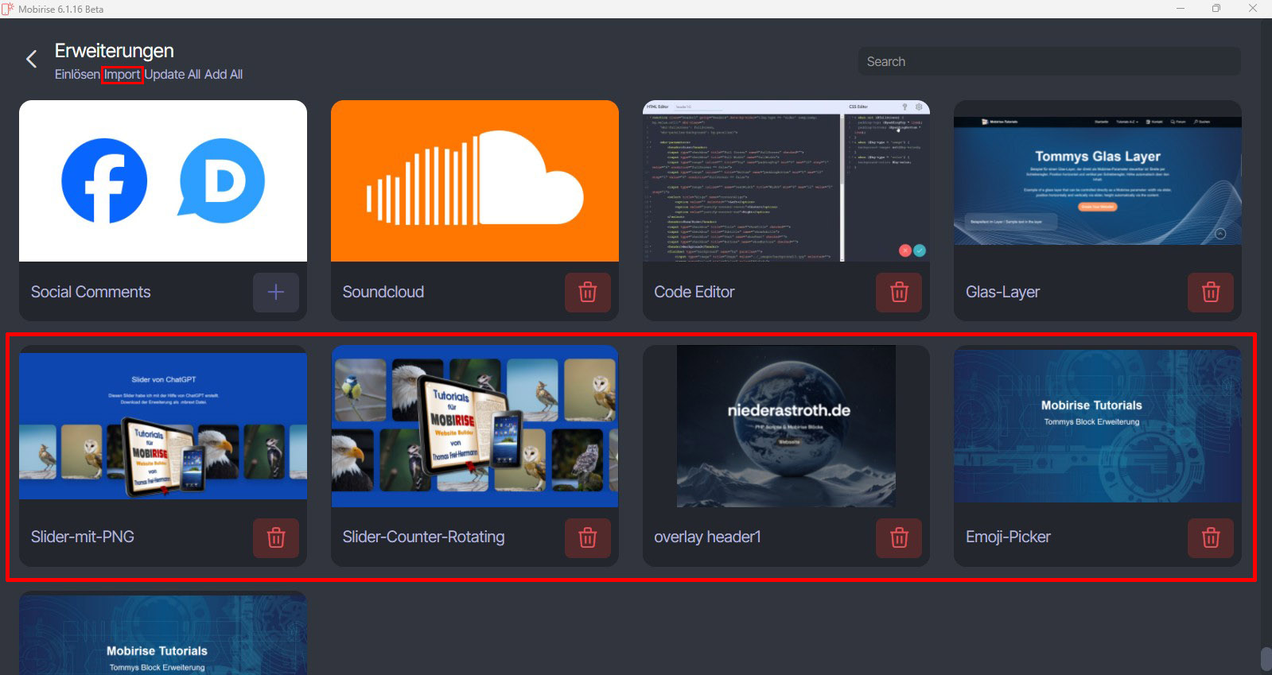Add the Social Comments extension with plus
This screenshot has height=675, width=1272.
276,292
